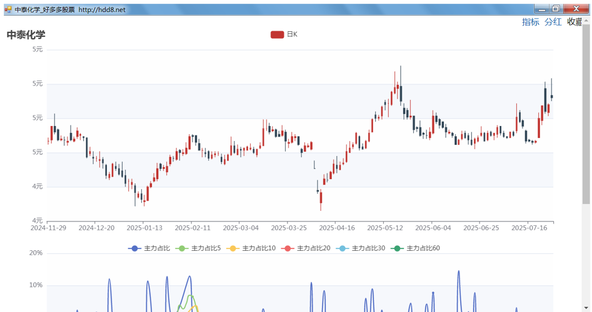Click the 收藏 favorites link
This screenshot has height=312, width=592.
(x=574, y=22)
